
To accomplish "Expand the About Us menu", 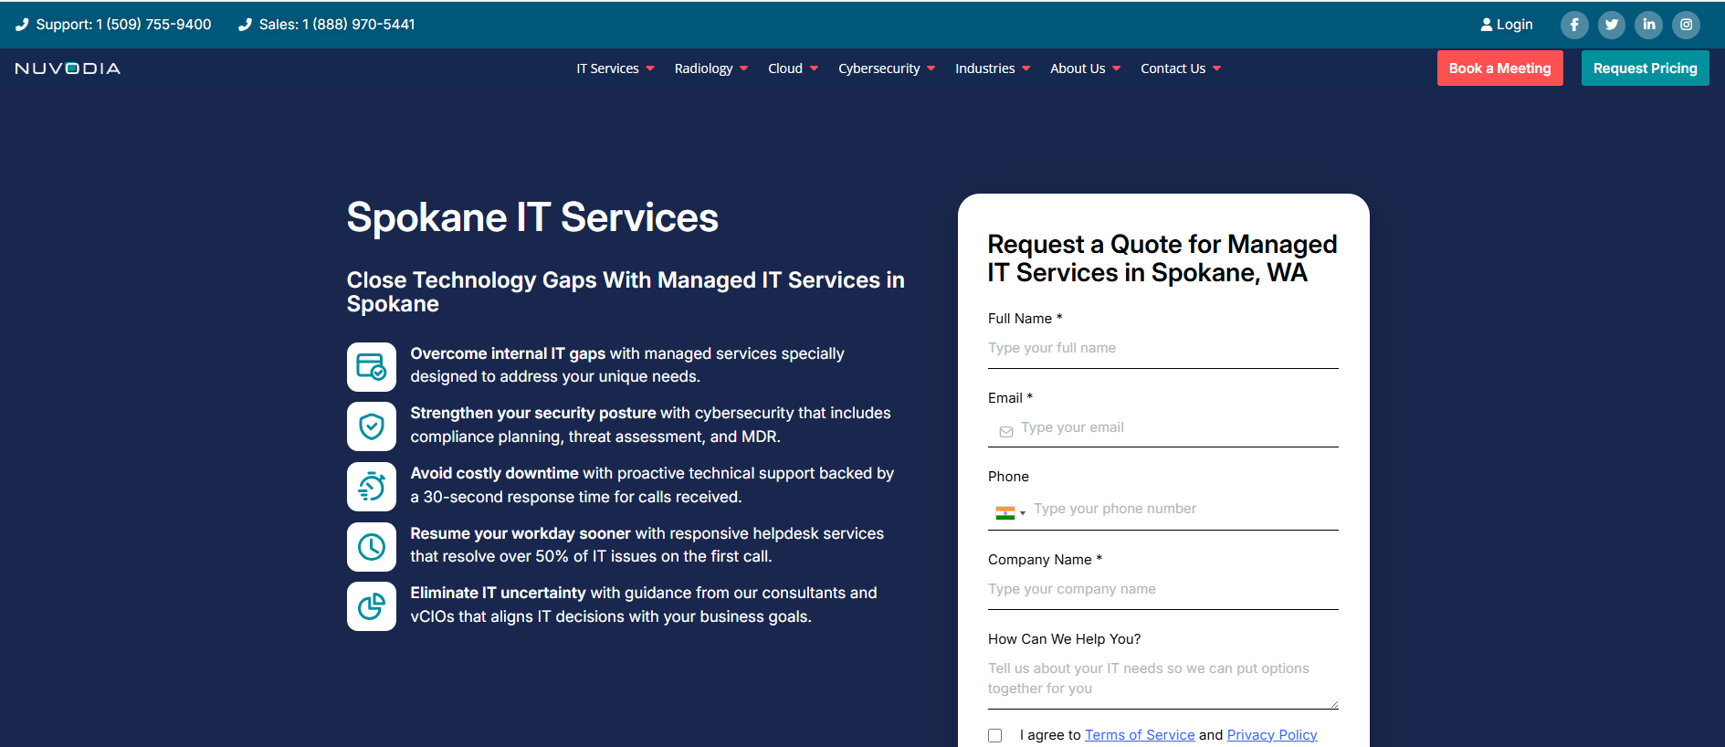I will [x=1086, y=68].
